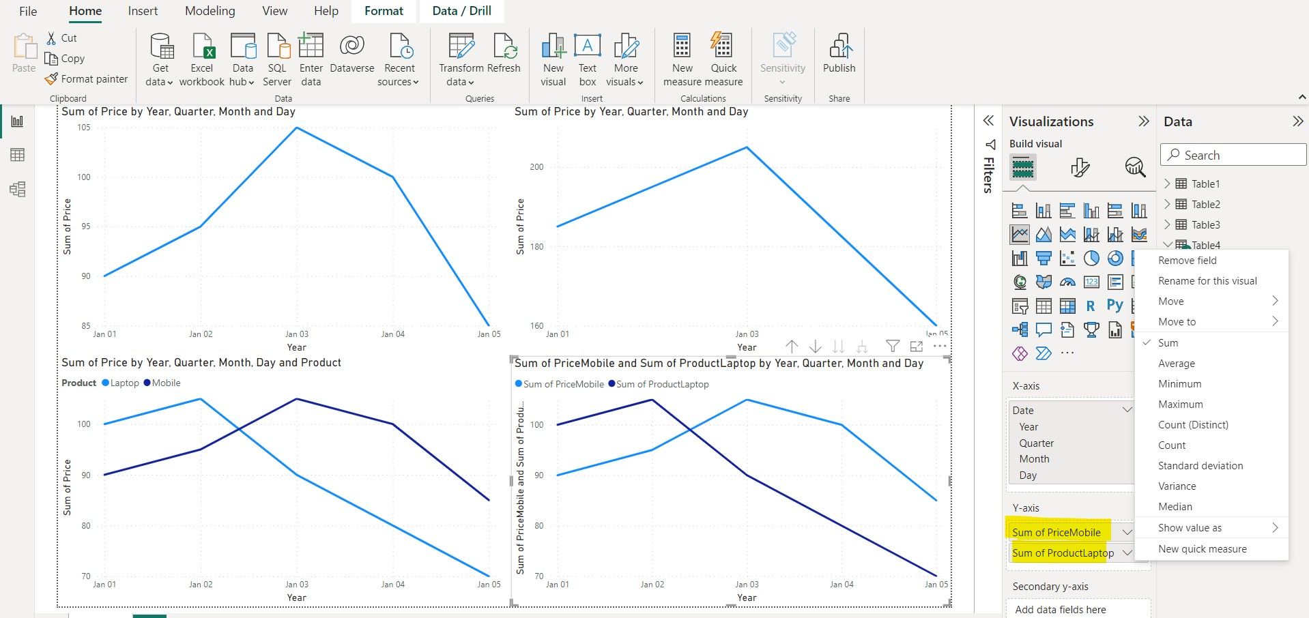This screenshot has width=1309, height=618.
Task: Select the Area chart visualization icon
Action: tap(1044, 235)
